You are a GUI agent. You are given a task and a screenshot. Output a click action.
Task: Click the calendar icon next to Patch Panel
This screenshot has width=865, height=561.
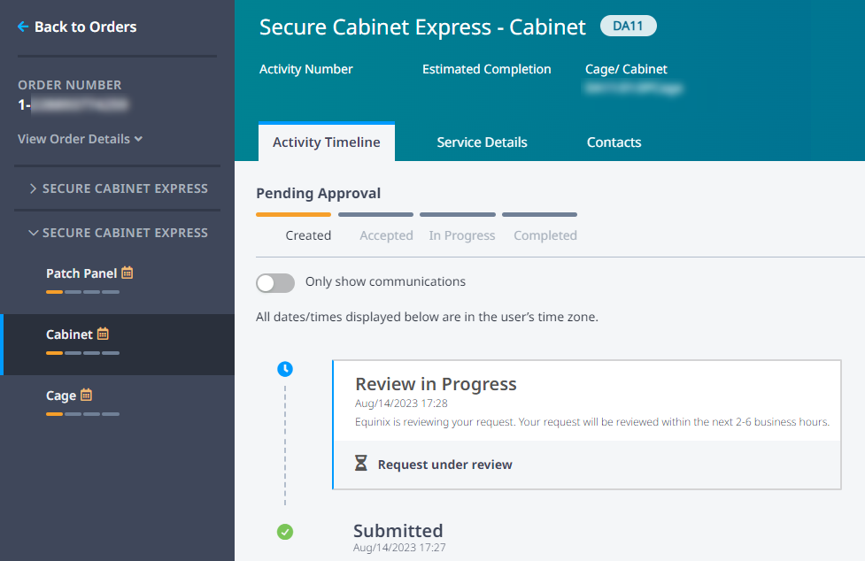tap(127, 273)
